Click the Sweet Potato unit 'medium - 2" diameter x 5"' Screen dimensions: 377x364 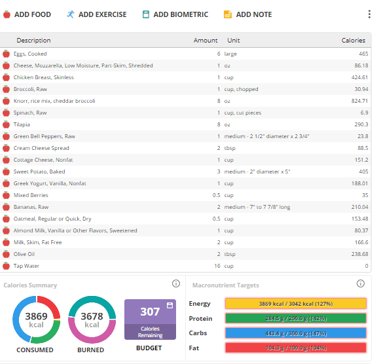257,172
